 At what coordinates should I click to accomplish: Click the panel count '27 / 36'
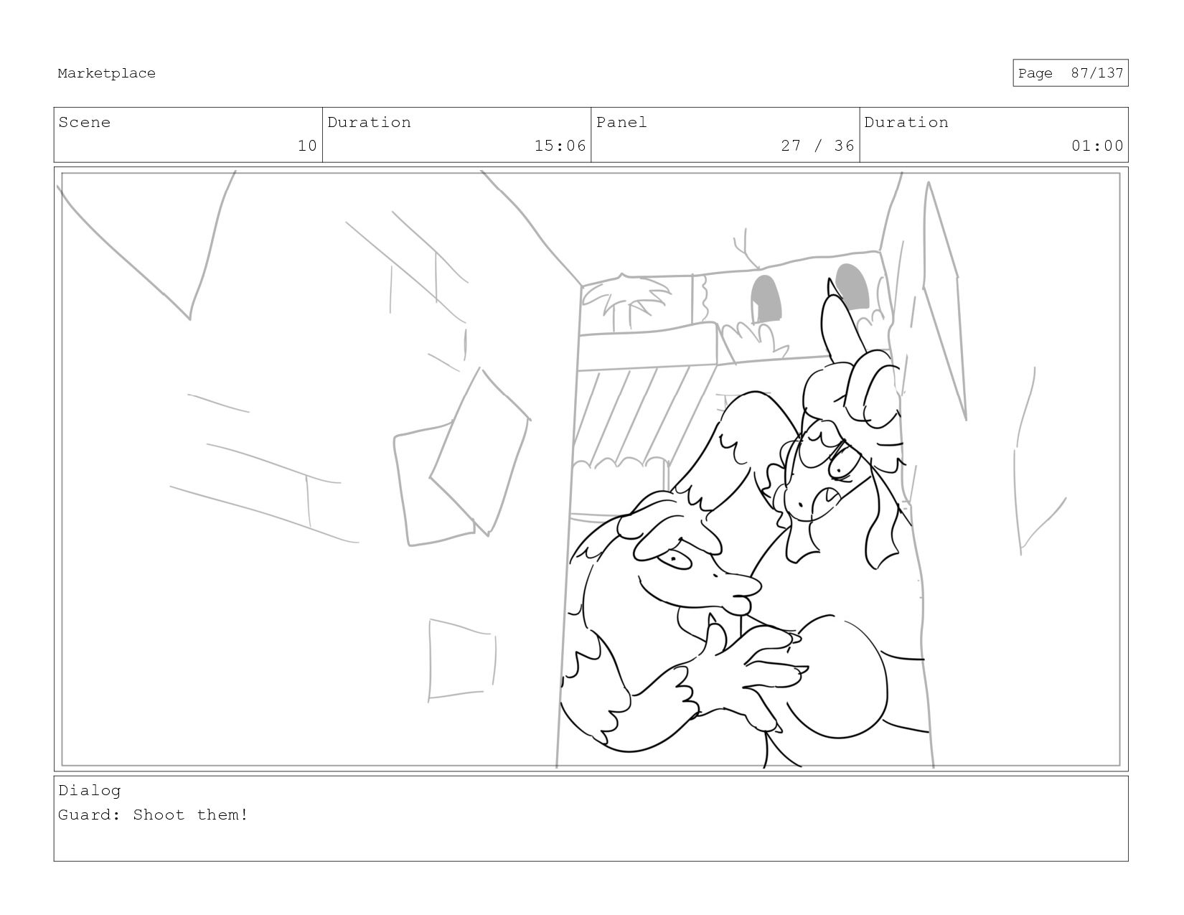point(818,146)
